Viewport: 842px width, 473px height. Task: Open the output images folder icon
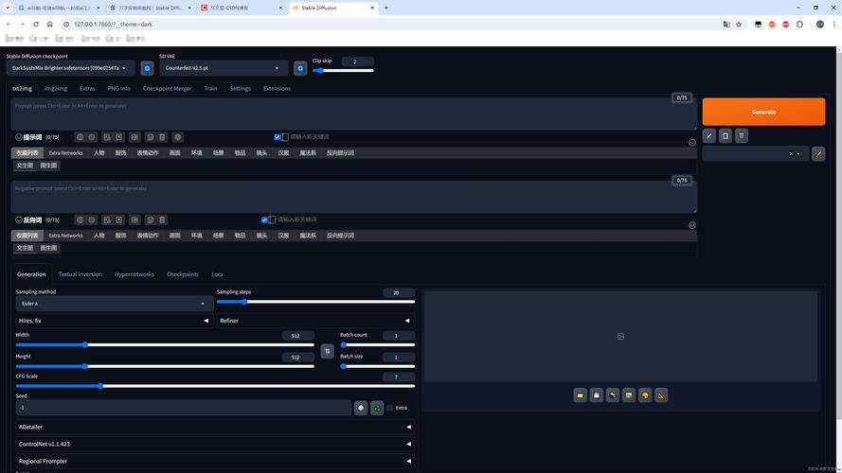[x=580, y=395]
